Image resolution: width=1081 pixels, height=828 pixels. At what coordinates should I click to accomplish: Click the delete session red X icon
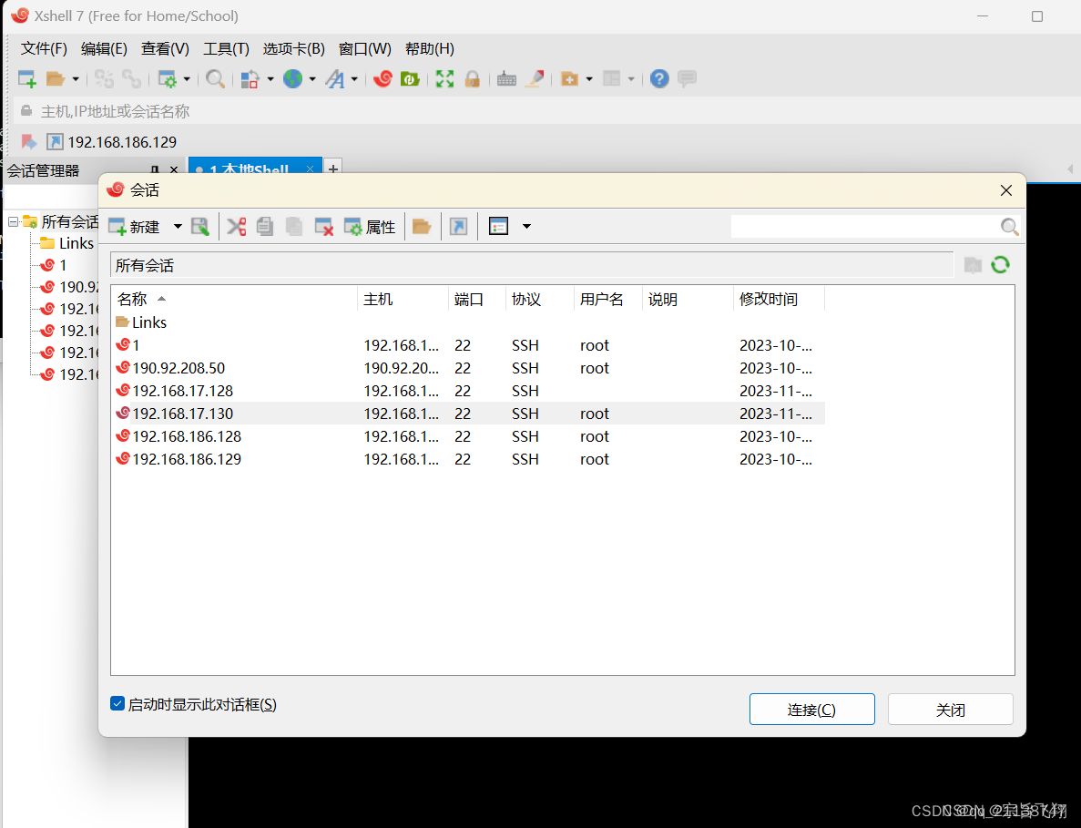(x=324, y=226)
